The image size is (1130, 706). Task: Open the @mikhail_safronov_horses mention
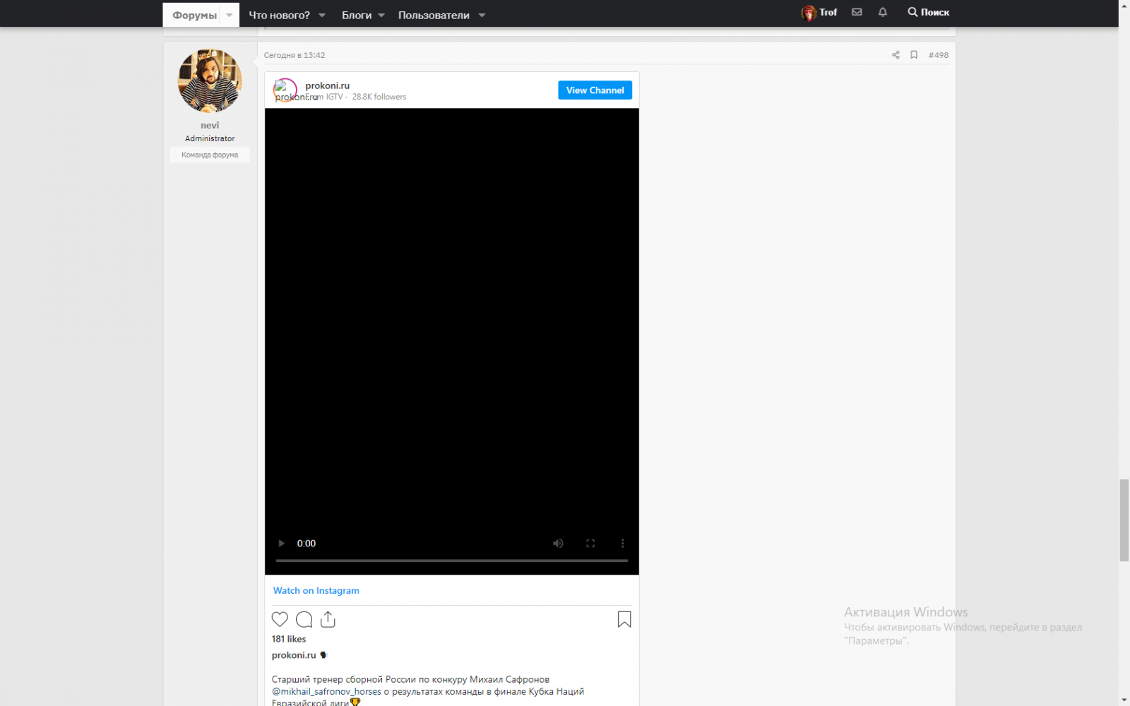326,692
